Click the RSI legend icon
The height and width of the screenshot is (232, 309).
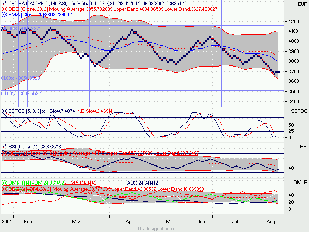pyautogui.click(x=4, y=146)
